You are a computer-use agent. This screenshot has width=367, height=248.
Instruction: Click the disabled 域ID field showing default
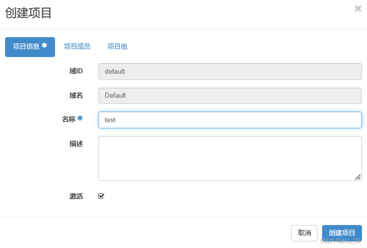tap(229, 71)
